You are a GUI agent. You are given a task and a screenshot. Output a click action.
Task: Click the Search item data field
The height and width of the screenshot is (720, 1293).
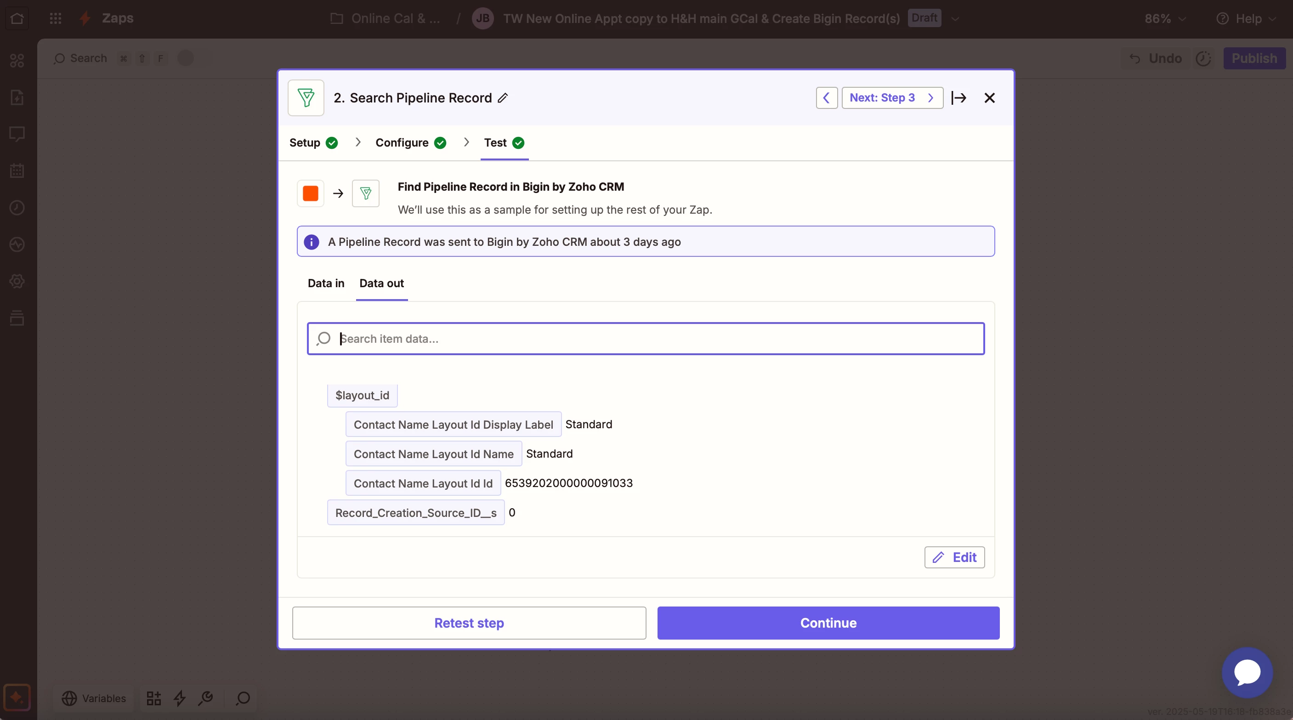646,339
